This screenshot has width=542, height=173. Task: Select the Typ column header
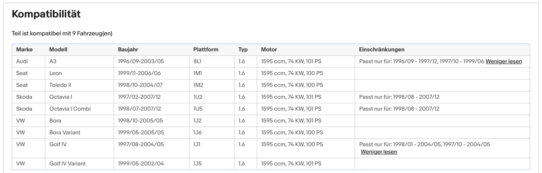pos(243,50)
